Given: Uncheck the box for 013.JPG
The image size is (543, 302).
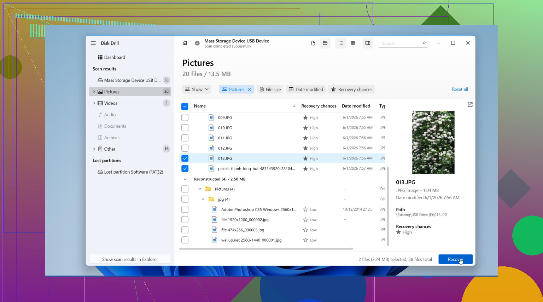Looking at the screenshot, I should tap(185, 158).
